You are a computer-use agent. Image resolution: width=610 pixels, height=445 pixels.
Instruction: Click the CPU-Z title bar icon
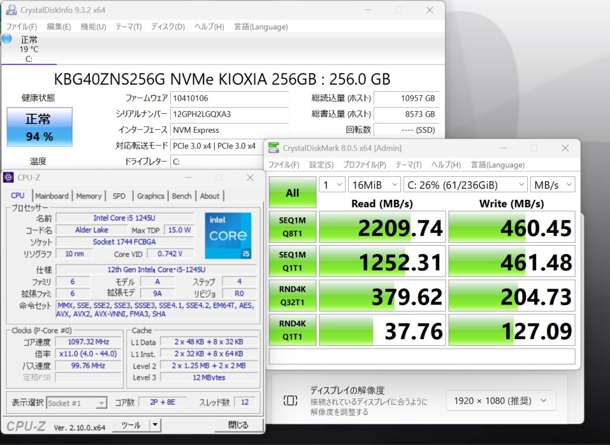[9, 178]
